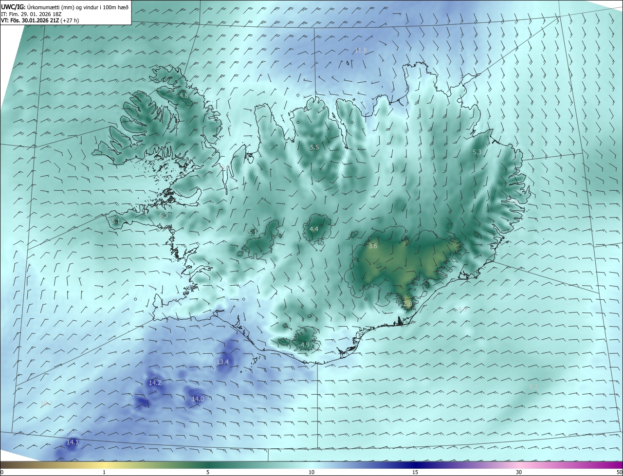Click the '30' label on the color scale
623x476 pixels.
pyautogui.click(x=519, y=472)
